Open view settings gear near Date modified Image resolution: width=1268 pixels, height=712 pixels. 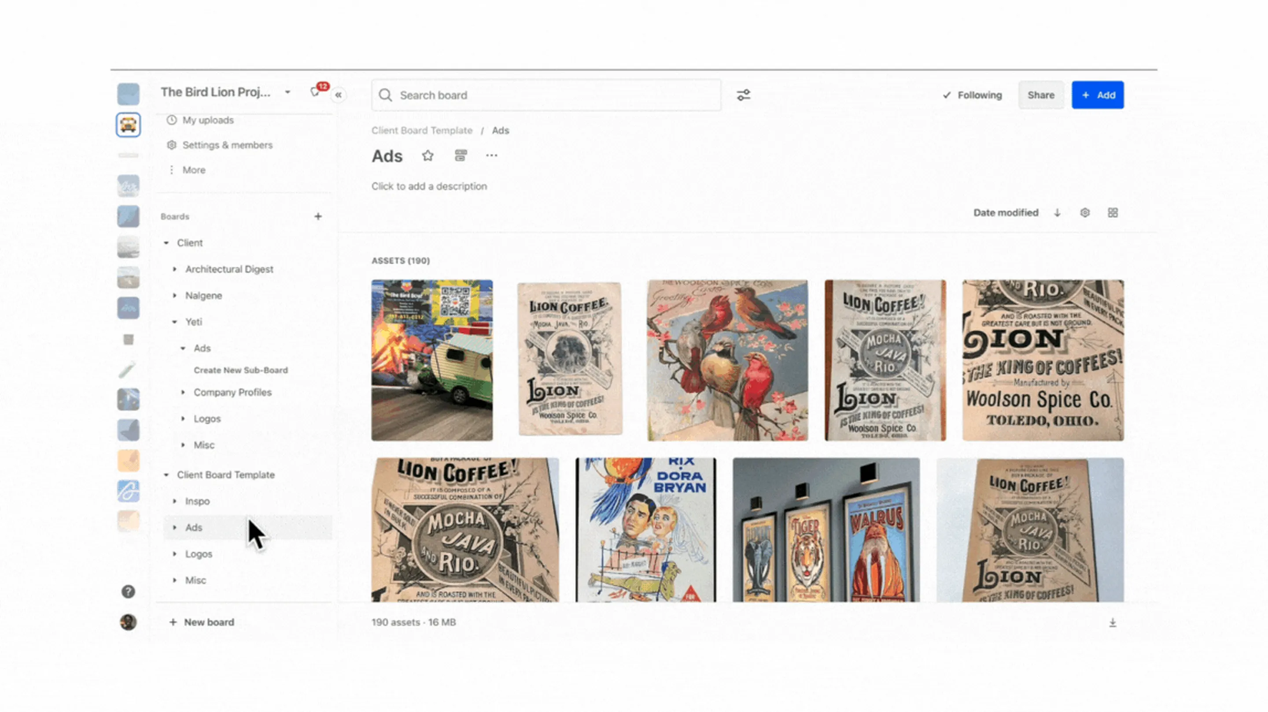coord(1085,213)
